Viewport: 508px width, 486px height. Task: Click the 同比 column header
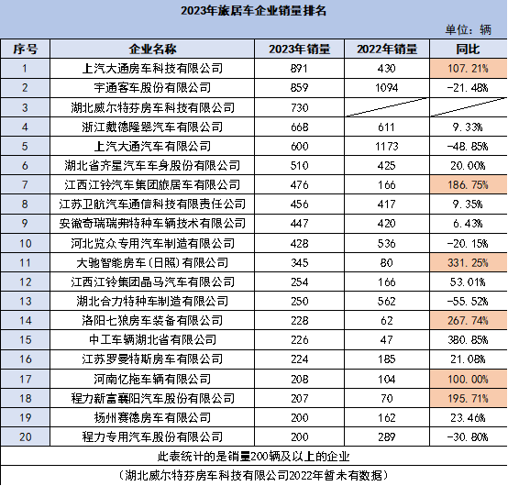[469, 49]
